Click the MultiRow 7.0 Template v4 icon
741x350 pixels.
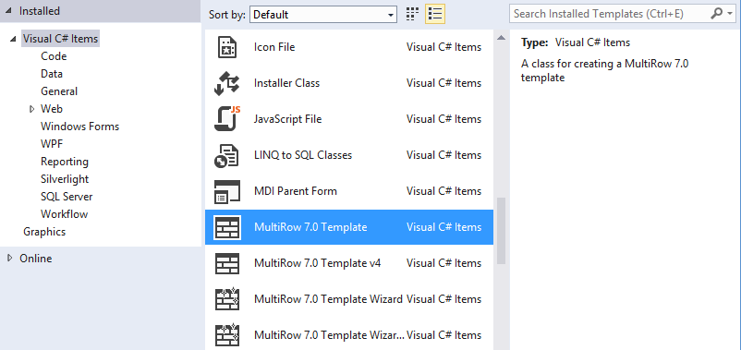click(227, 263)
